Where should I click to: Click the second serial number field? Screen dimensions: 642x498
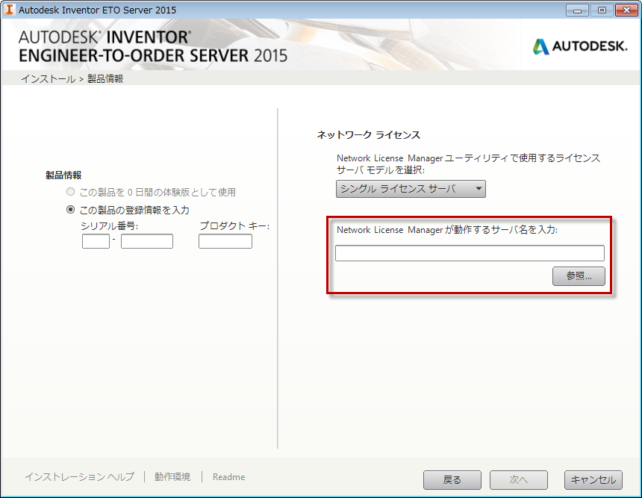pyautogui.click(x=147, y=241)
